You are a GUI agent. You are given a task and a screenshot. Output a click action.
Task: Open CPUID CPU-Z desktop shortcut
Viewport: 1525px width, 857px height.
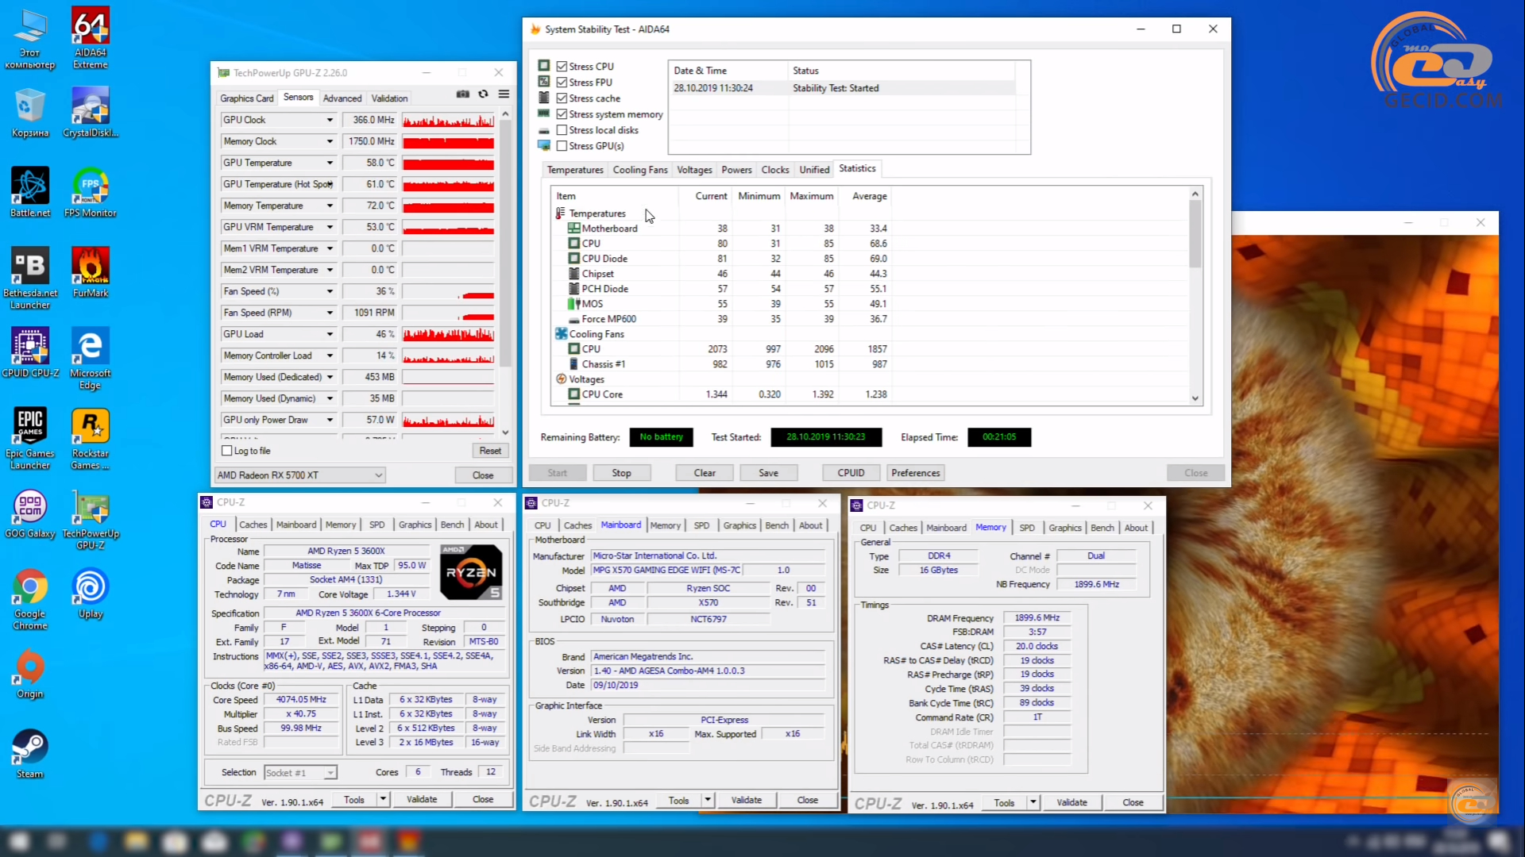coord(30,352)
